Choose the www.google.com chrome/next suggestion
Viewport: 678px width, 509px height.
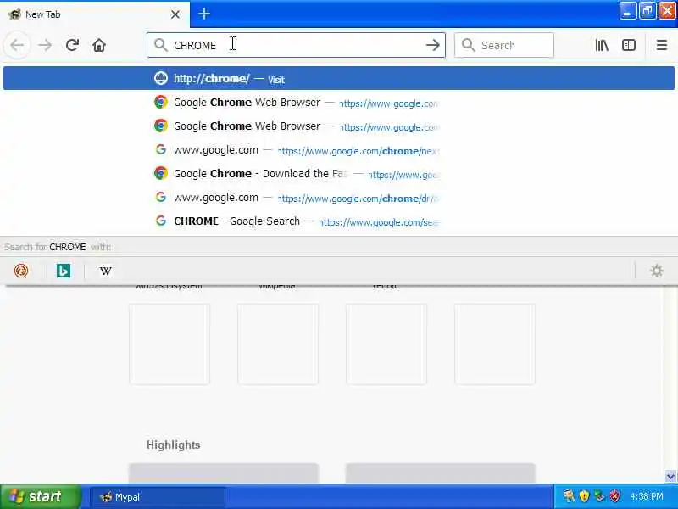pos(339,150)
